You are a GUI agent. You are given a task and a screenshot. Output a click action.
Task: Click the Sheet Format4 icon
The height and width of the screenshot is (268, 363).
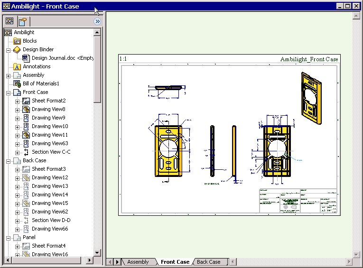click(26, 246)
